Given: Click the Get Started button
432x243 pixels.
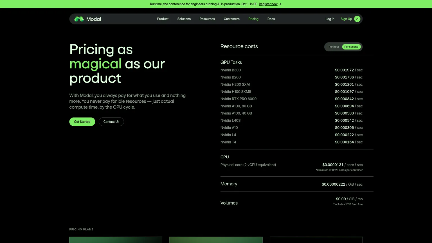Looking at the screenshot, I should pos(82,122).
